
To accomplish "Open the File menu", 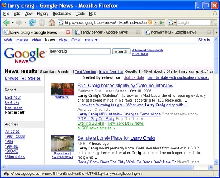I will pos(6,14).
